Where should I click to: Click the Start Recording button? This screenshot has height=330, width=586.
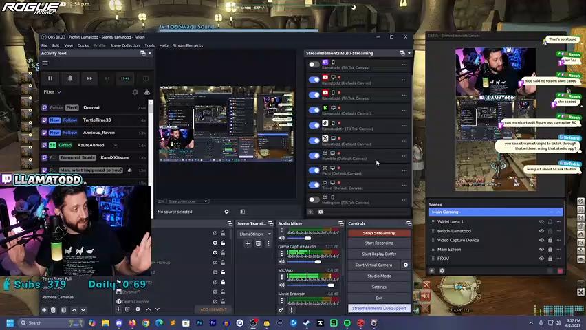[379, 243]
